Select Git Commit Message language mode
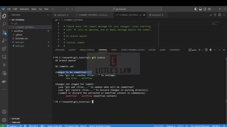 click(200, 126)
